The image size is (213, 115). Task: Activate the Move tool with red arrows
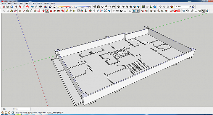pos(43,11)
